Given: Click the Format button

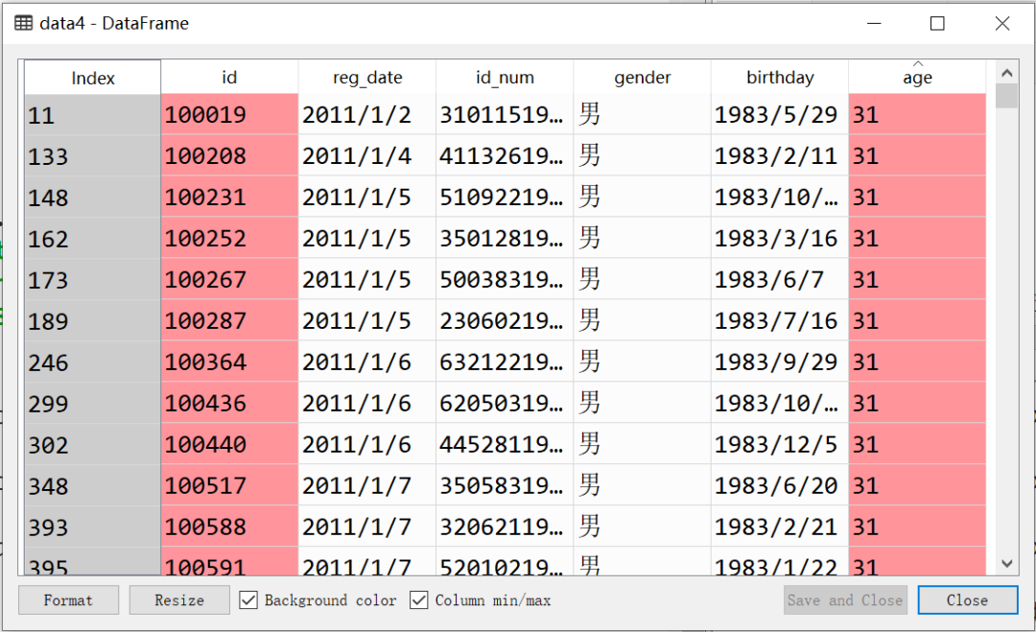Looking at the screenshot, I should tap(69, 600).
